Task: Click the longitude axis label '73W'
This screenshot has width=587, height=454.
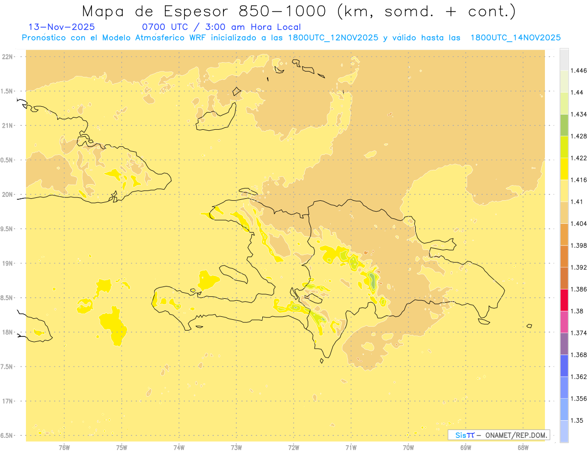Action: click(236, 447)
